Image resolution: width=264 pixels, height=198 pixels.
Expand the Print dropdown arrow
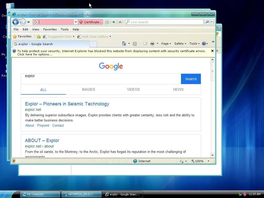(x=157, y=44)
